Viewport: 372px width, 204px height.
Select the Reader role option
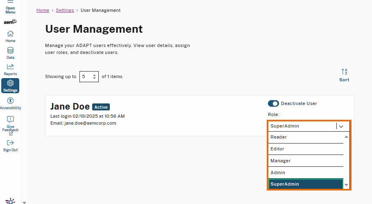tap(306, 137)
